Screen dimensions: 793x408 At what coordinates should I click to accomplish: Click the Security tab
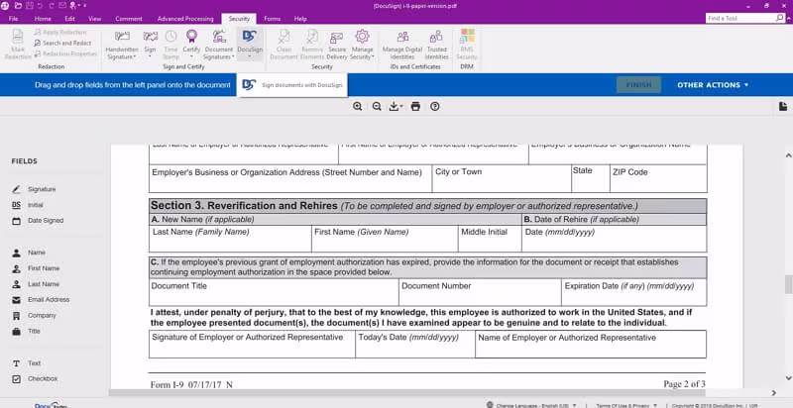239,19
